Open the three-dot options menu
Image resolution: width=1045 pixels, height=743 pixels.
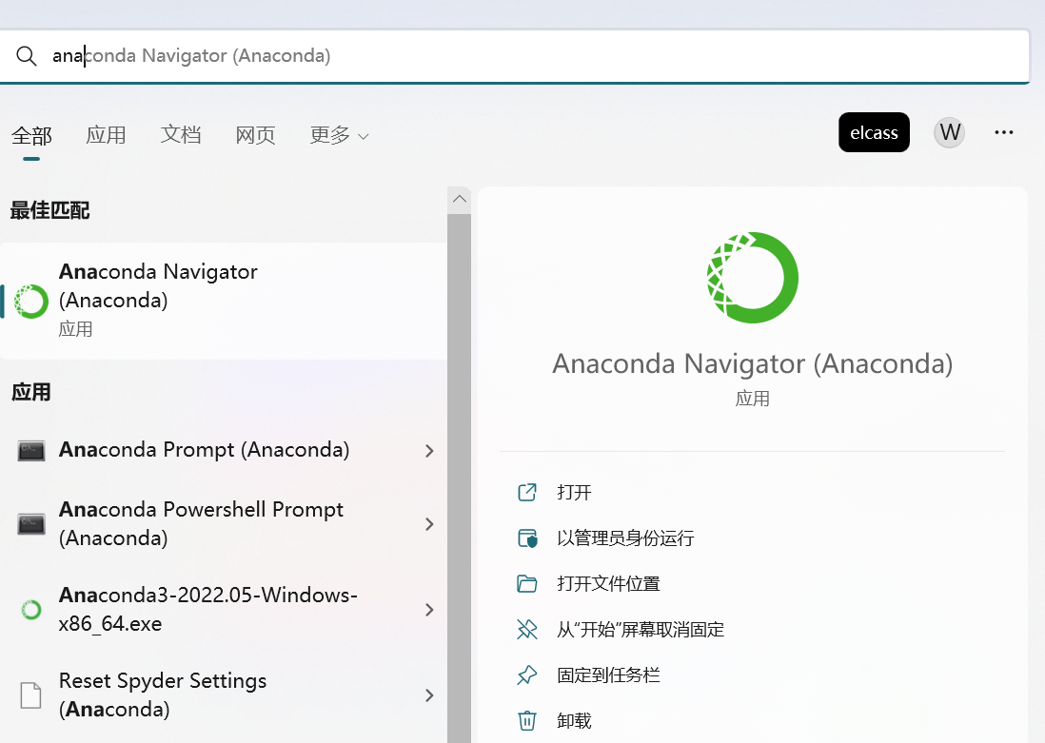pos(1004,132)
